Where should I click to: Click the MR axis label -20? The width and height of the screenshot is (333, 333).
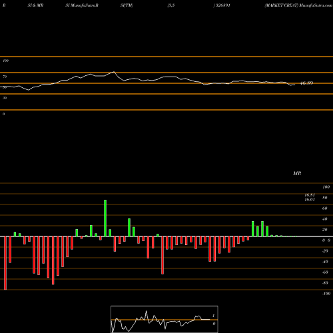click(325, 251)
